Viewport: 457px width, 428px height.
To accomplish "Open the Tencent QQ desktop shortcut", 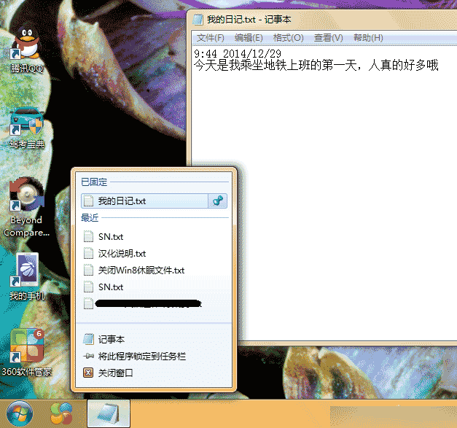I will tap(26, 50).
